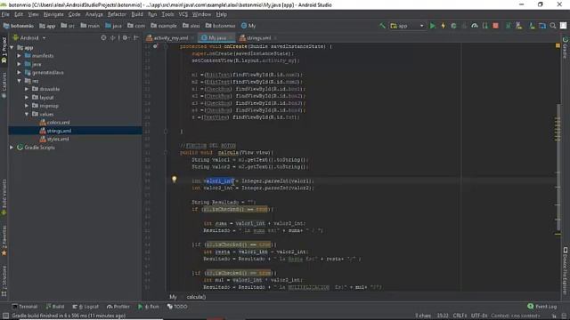Run the app with green play button
Image resolution: width=570 pixels, height=320 pixels.
[433, 26]
